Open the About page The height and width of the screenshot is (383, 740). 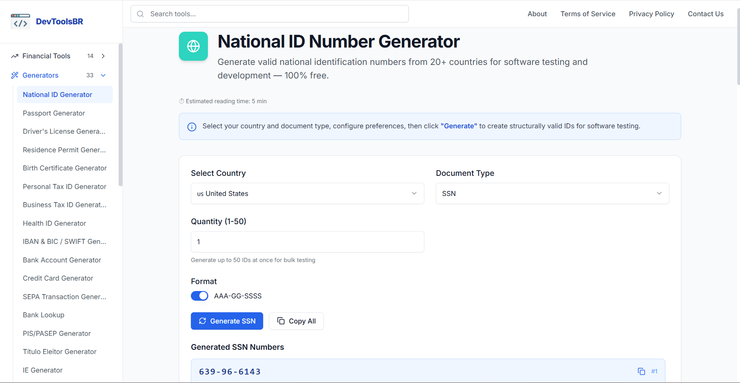tap(537, 14)
